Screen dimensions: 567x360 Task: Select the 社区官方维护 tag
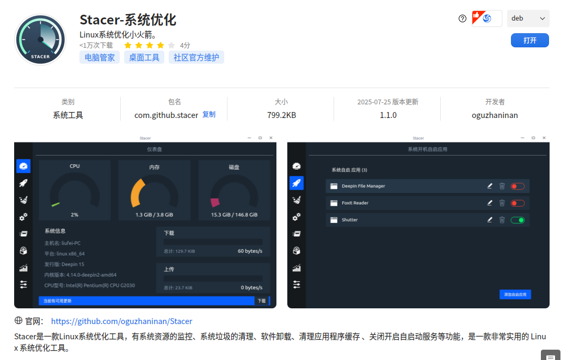point(196,58)
